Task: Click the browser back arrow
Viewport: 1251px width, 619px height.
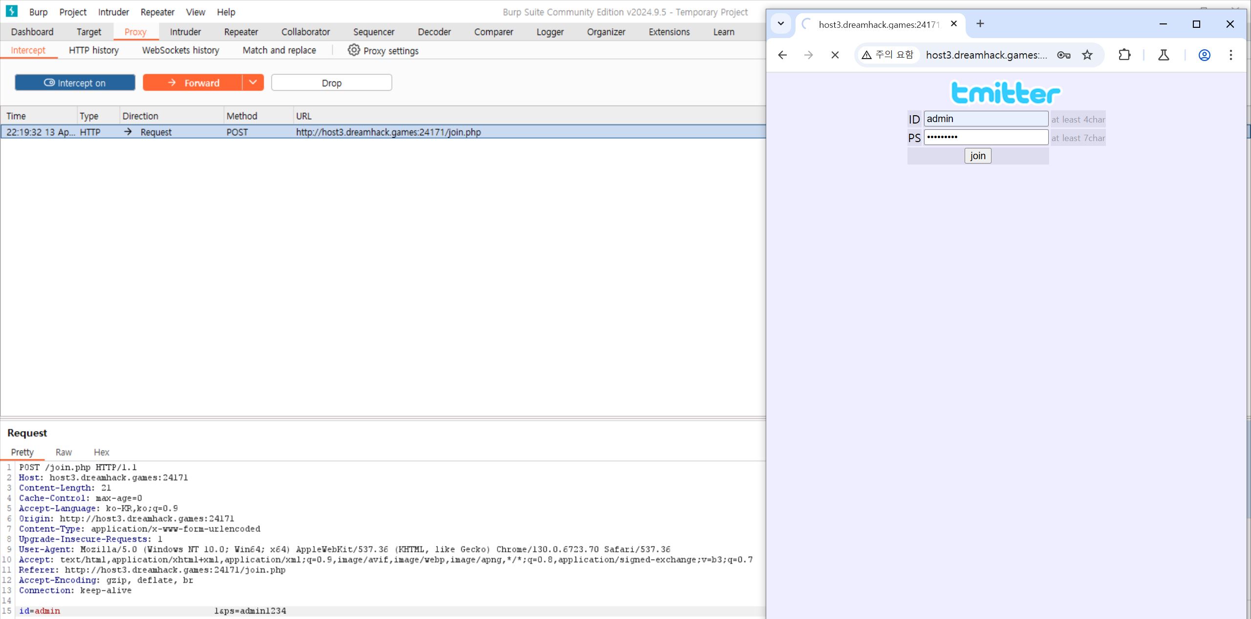Action: click(782, 55)
